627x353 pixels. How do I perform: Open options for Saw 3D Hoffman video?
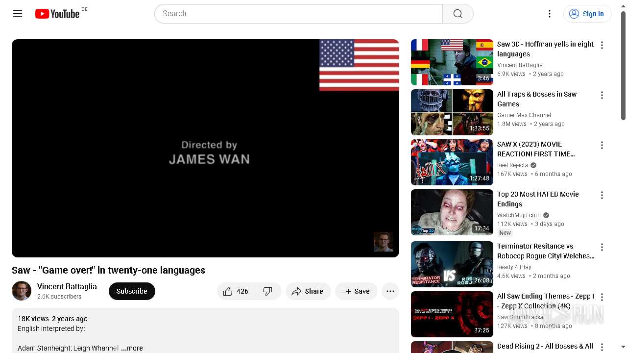click(602, 45)
